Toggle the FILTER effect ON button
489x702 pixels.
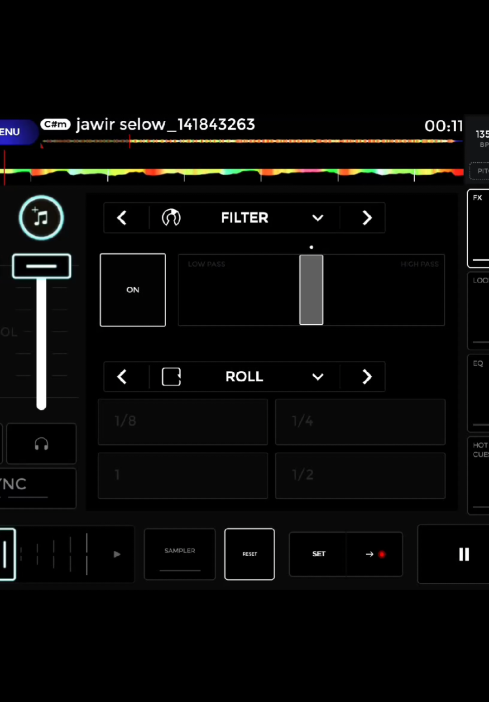click(x=132, y=289)
